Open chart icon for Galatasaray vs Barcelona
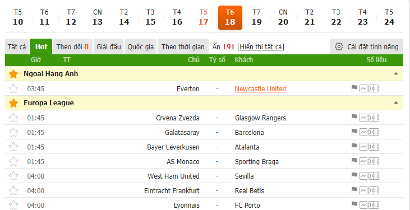This screenshot has height=210, width=410. (363, 132)
